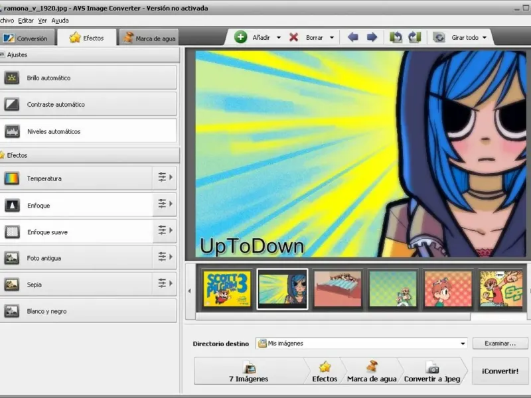Open the Añadir dropdown arrow
The width and height of the screenshot is (531, 398).
pos(279,38)
